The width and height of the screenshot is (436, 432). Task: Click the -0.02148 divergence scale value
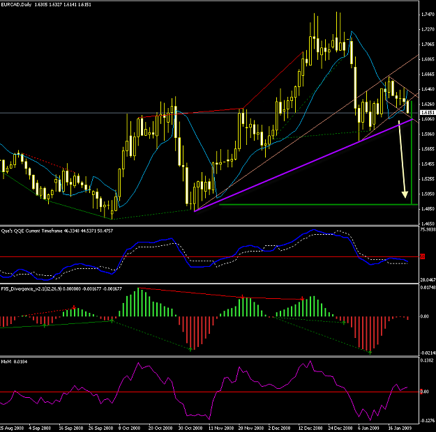click(x=428, y=353)
